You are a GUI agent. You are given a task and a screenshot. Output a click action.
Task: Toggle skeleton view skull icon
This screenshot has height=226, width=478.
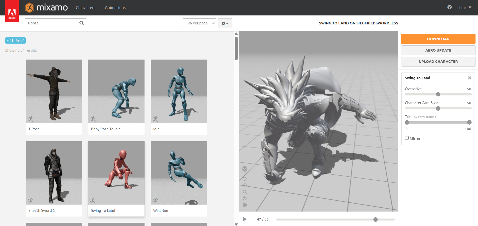(245, 169)
